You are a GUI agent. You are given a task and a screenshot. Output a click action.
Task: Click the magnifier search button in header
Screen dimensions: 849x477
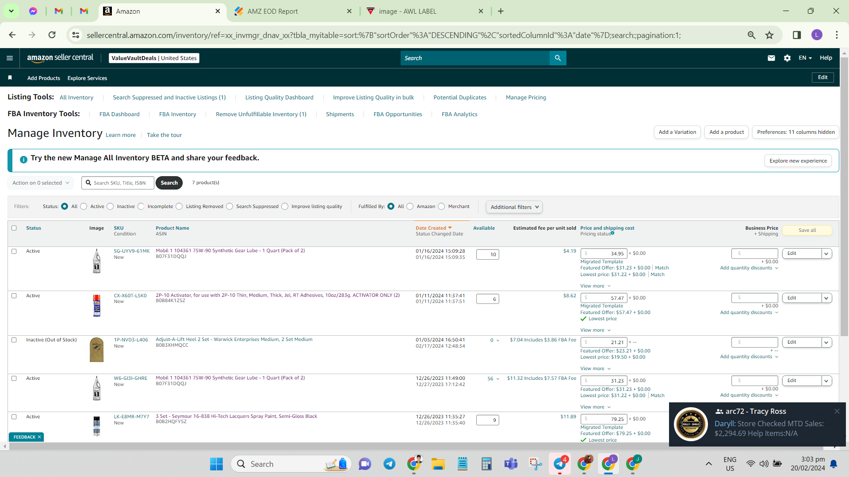click(558, 58)
